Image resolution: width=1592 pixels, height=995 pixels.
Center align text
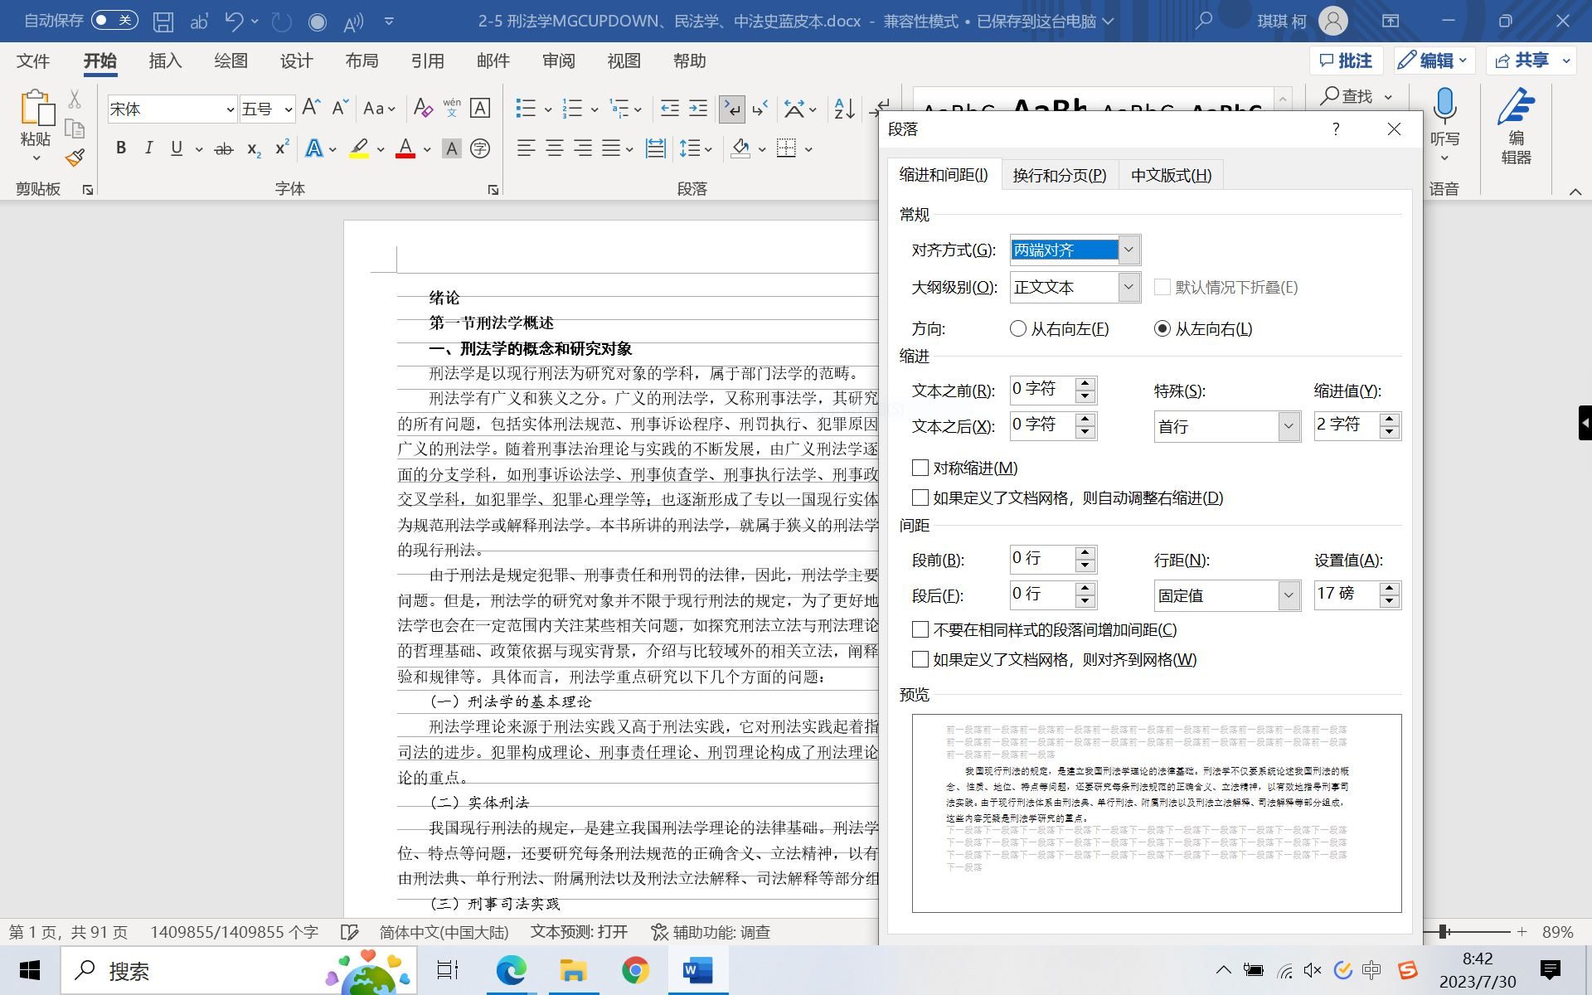555,148
